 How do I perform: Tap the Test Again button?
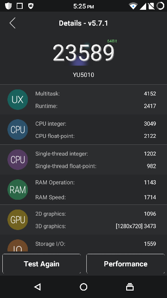pos(42,264)
